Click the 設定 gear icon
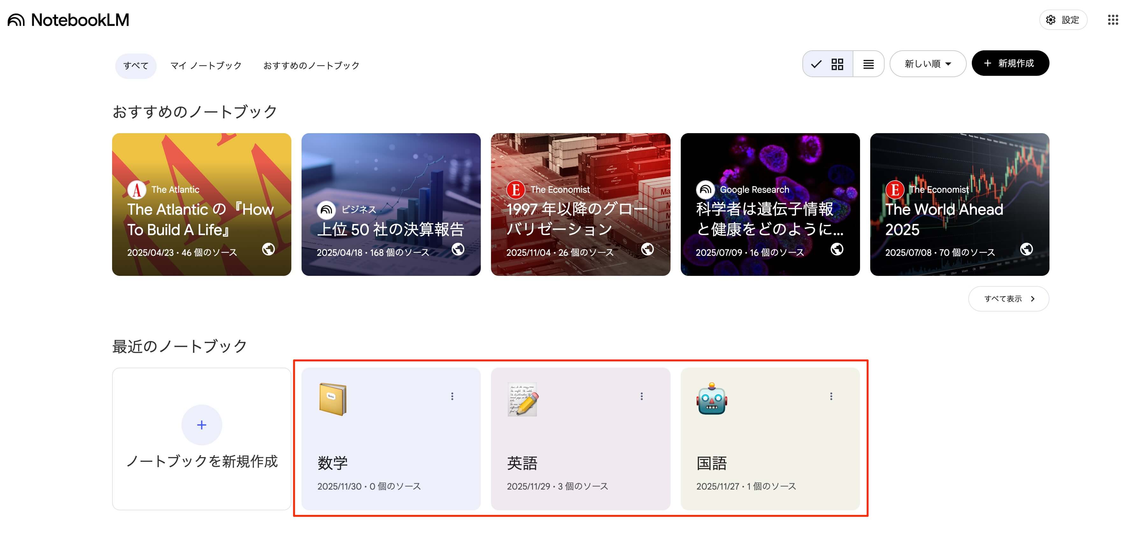 click(x=1051, y=20)
